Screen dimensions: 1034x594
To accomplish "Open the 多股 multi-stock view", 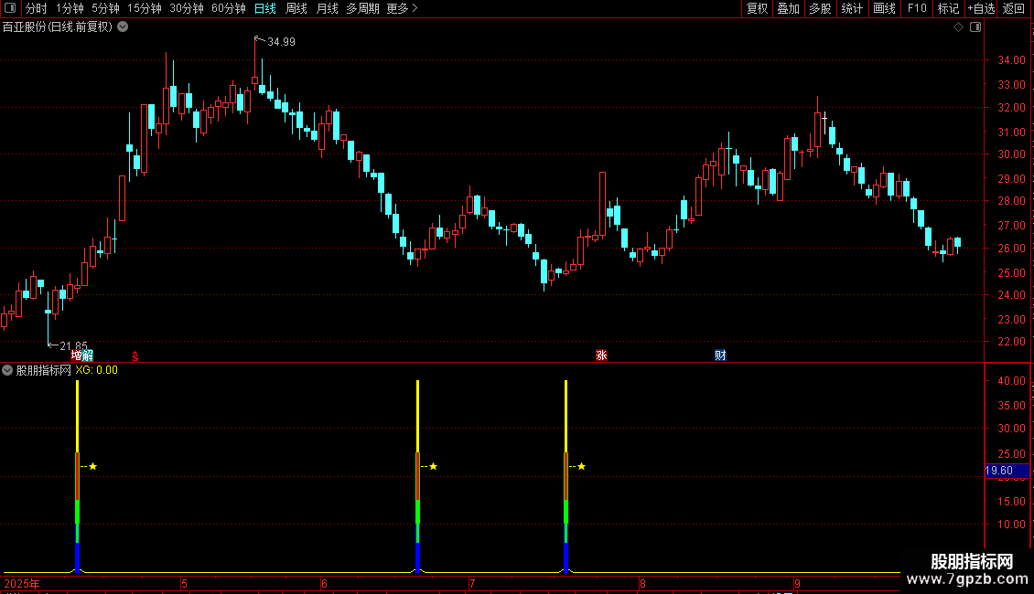I will [x=820, y=8].
